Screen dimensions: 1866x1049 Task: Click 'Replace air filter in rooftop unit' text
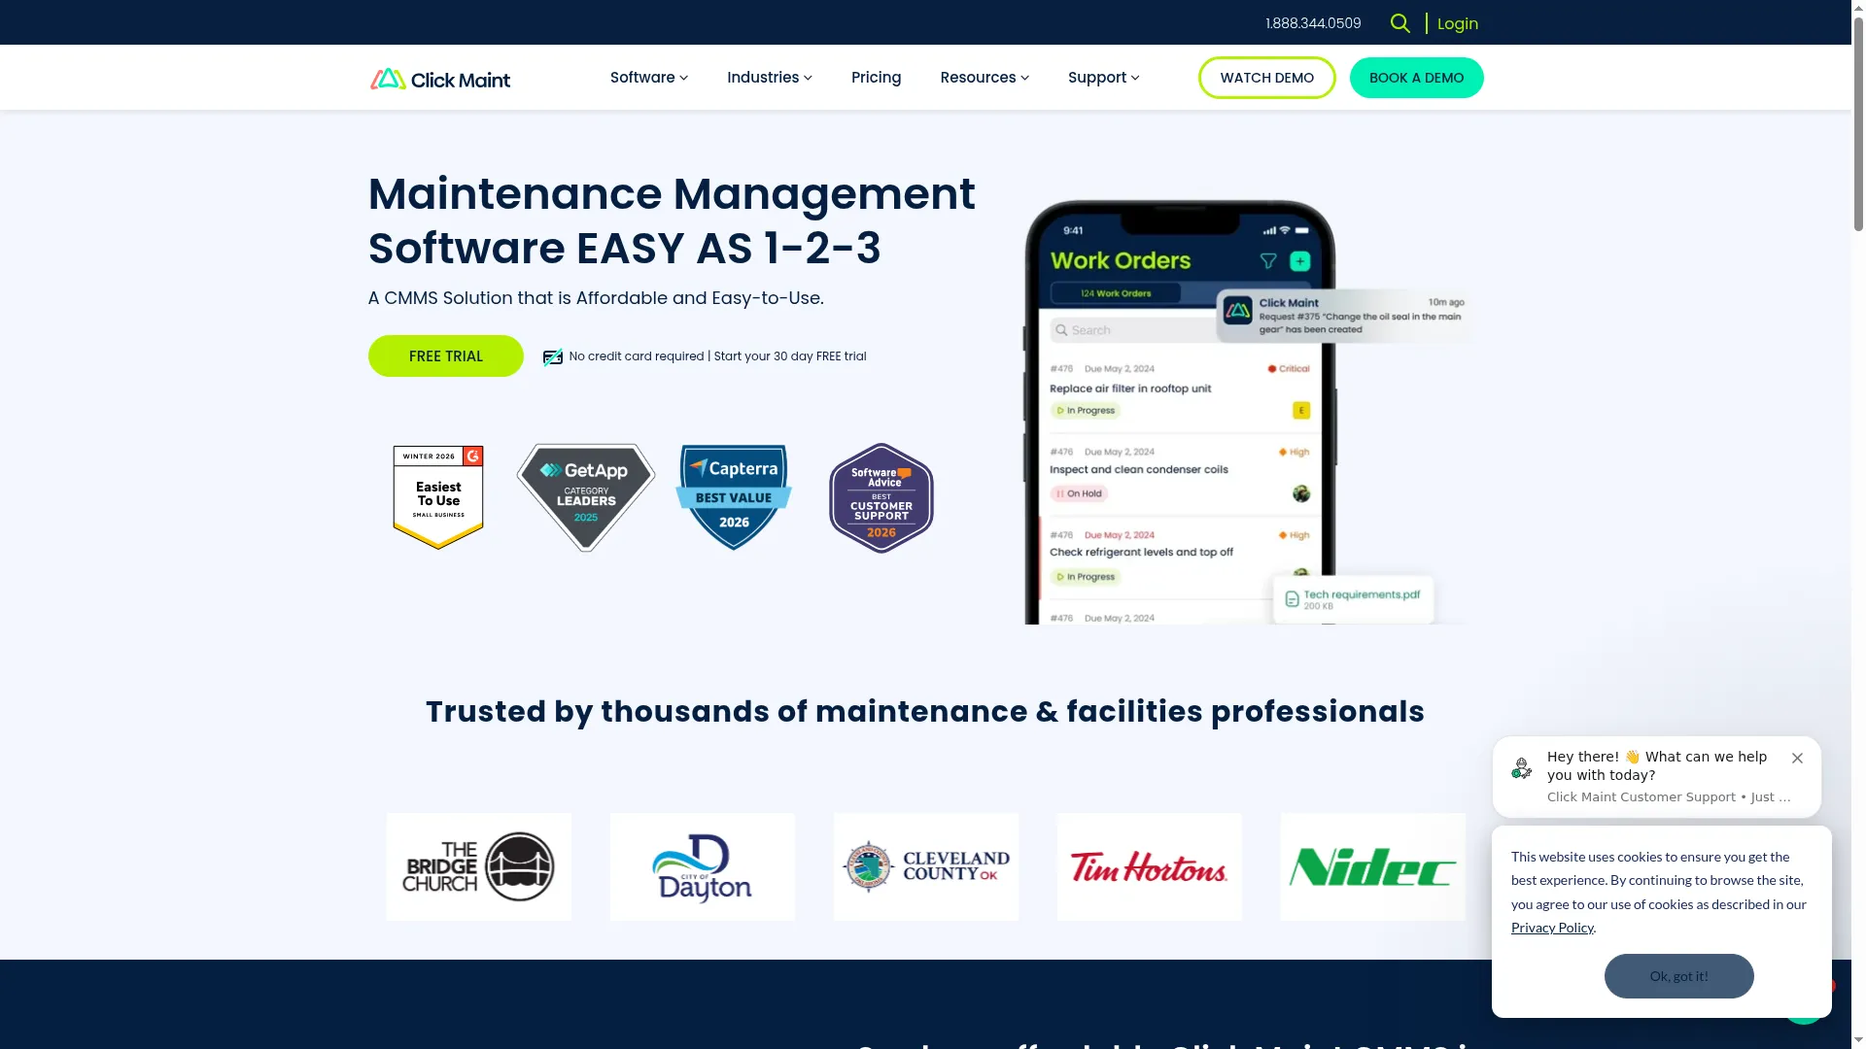[1130, 389]
